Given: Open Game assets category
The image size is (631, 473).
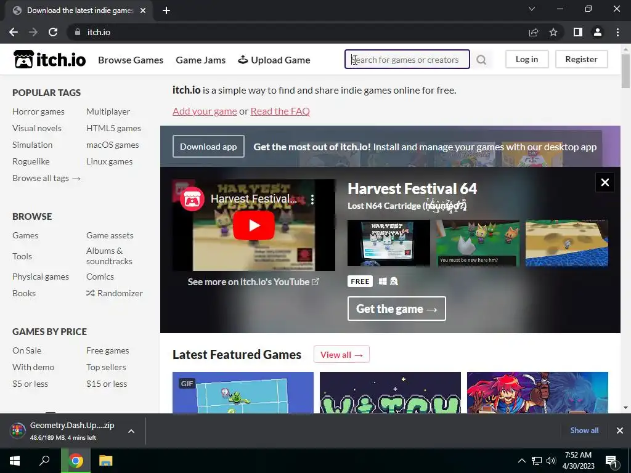Looking at the screenshot, I should [110, 235].
